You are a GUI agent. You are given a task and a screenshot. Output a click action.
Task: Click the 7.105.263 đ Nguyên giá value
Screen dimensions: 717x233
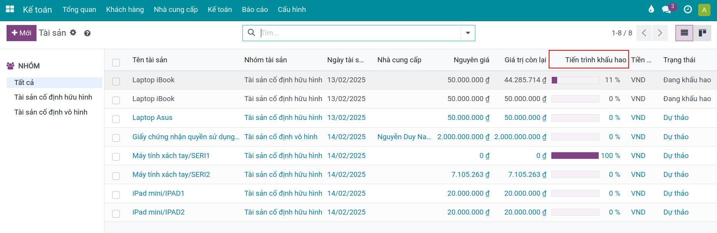point(470,175)
